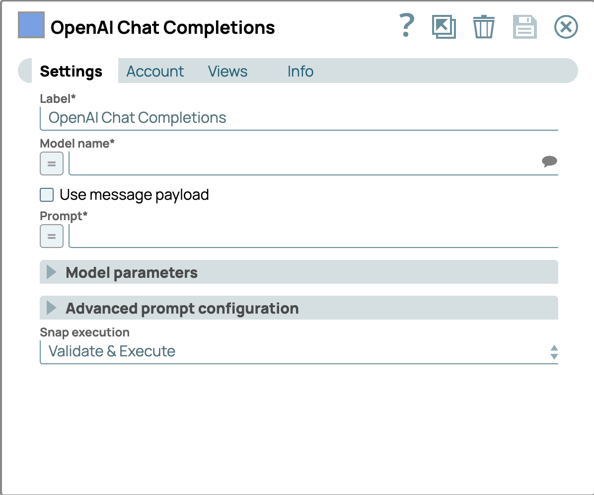
Task: Open the Info tab
Action: click(300, 71)
